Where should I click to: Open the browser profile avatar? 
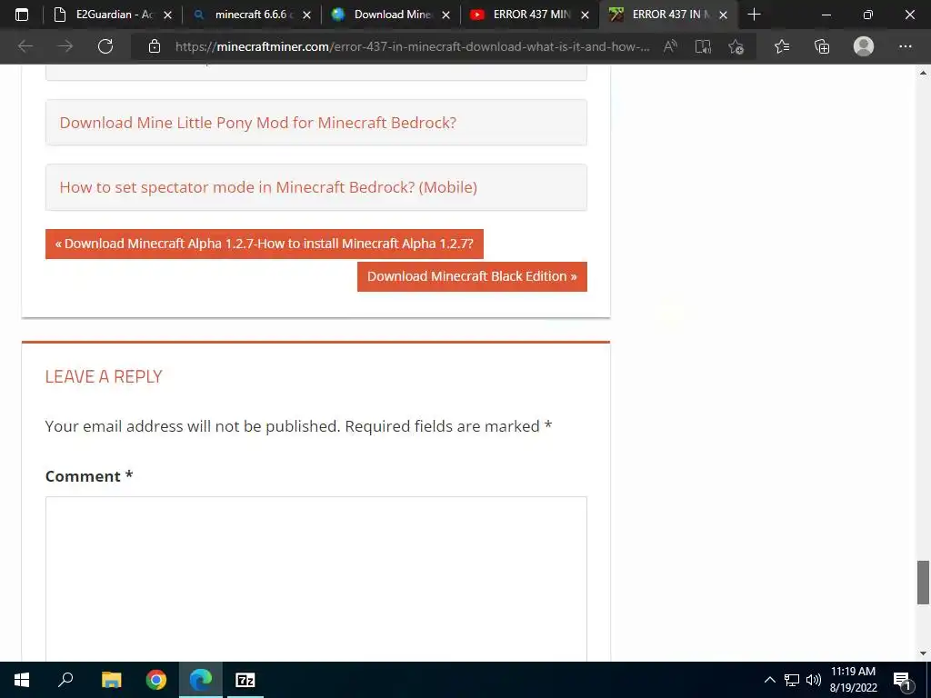point(864,46)
